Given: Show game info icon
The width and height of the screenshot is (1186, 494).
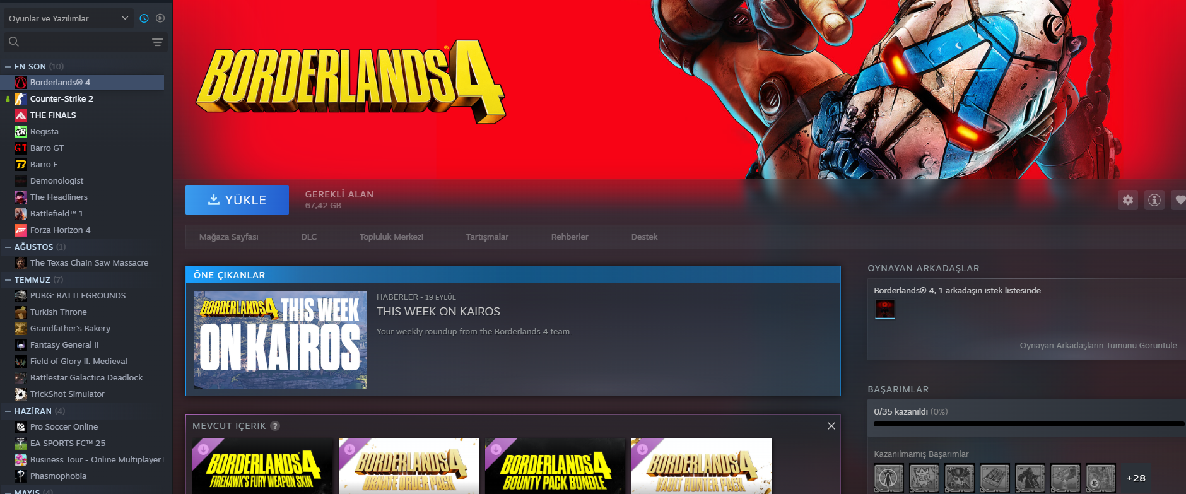Looking at the screenshot, I should 1154,200.
